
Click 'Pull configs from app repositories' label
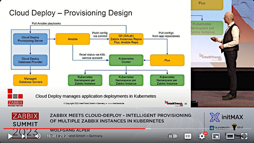pyautogui.click(x=166, y=34)
